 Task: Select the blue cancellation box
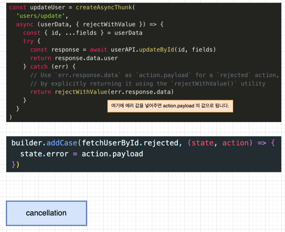click(x=47, y=213)
